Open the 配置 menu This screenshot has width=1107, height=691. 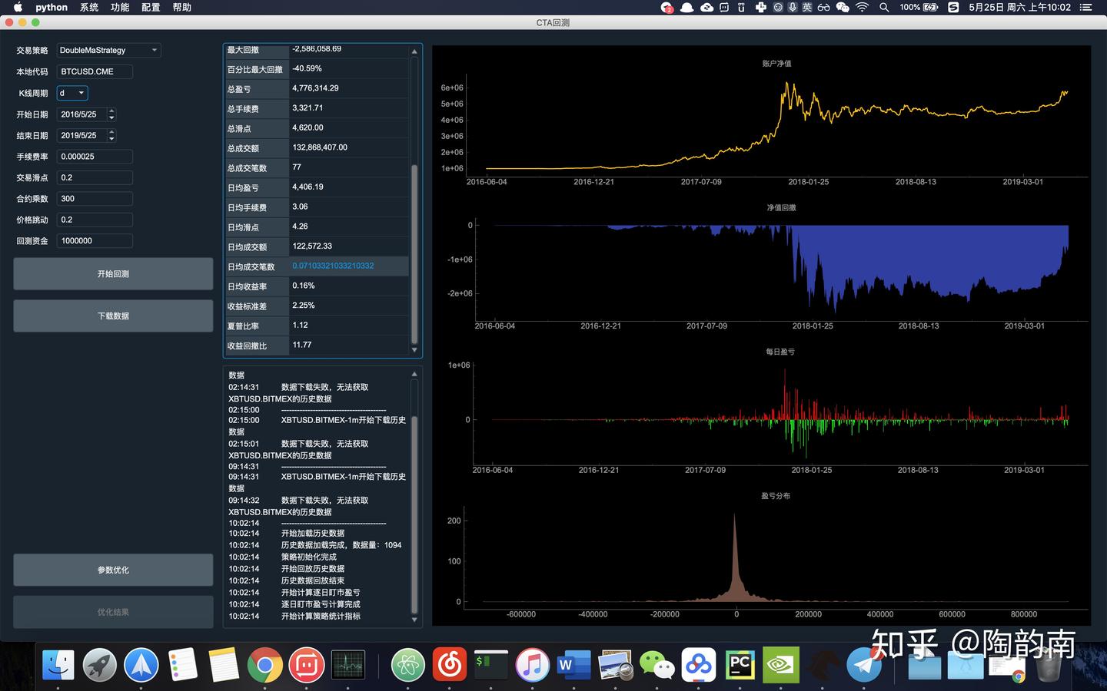coord(151,8)
